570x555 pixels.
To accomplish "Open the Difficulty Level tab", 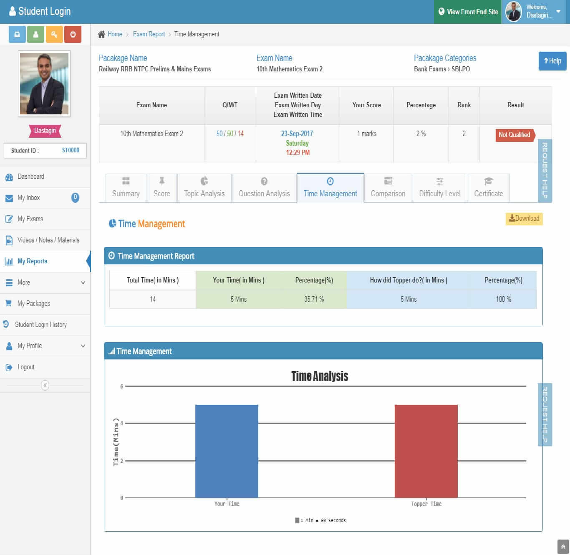I will (439, 188).
